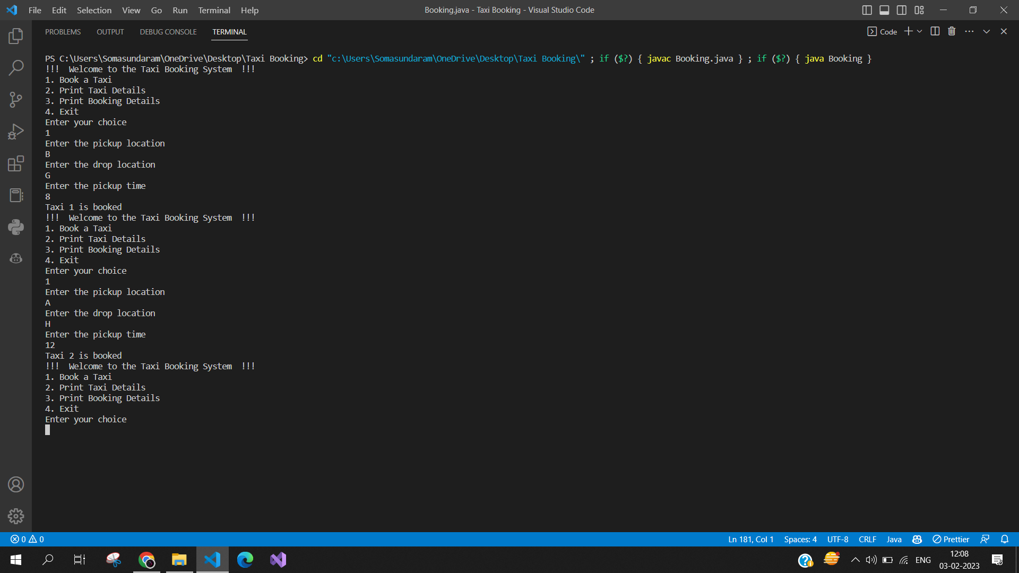The height and width of the screenshot is (573, 1019).
Task: Open the Run menu
Action: point(180,10)
